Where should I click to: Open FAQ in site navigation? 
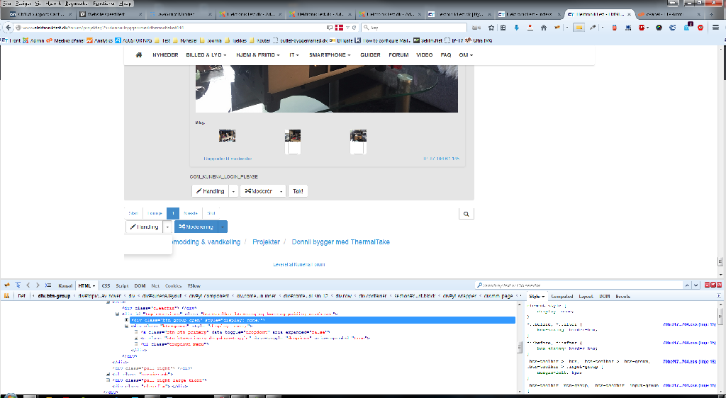[446, 55]
